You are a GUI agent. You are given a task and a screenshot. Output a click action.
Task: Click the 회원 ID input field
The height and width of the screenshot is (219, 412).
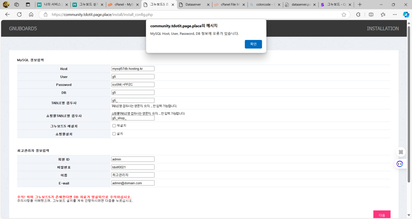click(x=133, y=159)
